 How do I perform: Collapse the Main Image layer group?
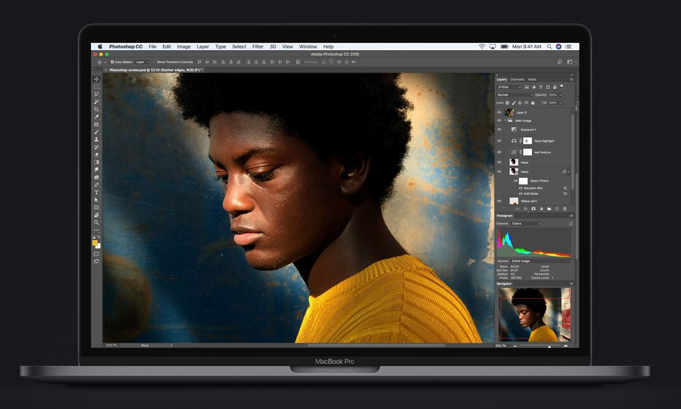click(505, 120)
